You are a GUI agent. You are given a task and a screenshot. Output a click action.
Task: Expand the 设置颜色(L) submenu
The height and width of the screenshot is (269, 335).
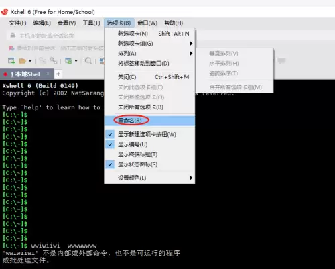[x=149, y=178]
